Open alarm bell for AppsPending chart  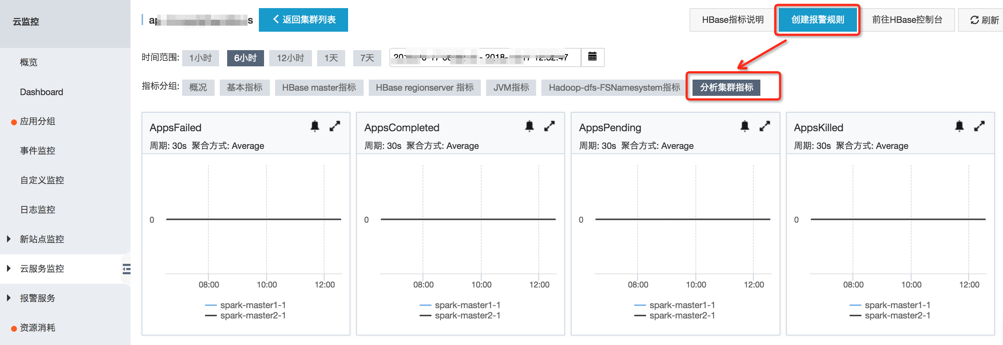pyautogui.click(x=745, y=126)
